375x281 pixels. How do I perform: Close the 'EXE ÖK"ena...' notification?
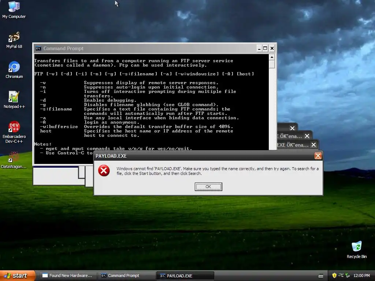(313, 145)
